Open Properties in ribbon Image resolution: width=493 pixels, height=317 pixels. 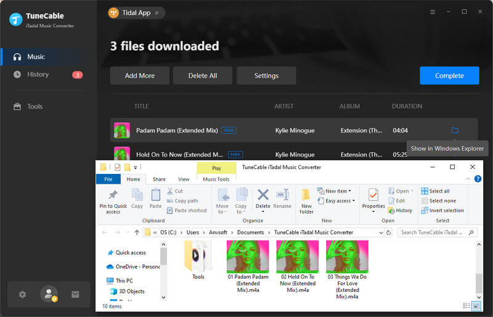373,201
